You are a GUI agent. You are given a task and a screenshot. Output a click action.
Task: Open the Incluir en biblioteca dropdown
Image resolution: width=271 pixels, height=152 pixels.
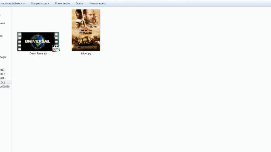tap(13, 3)
